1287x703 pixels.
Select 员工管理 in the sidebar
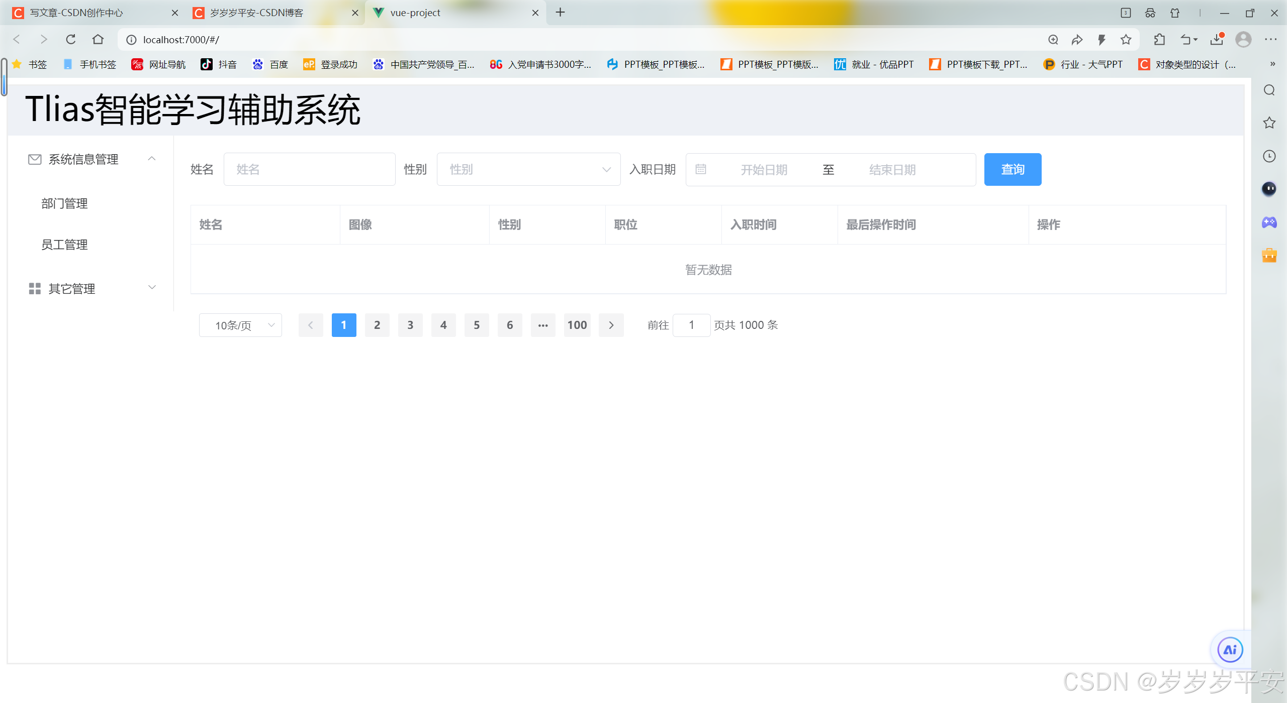pyautogui.click(x=64, y=245)
